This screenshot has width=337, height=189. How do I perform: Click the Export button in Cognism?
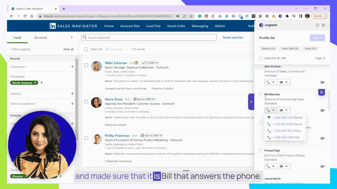(x=317, y=38)
